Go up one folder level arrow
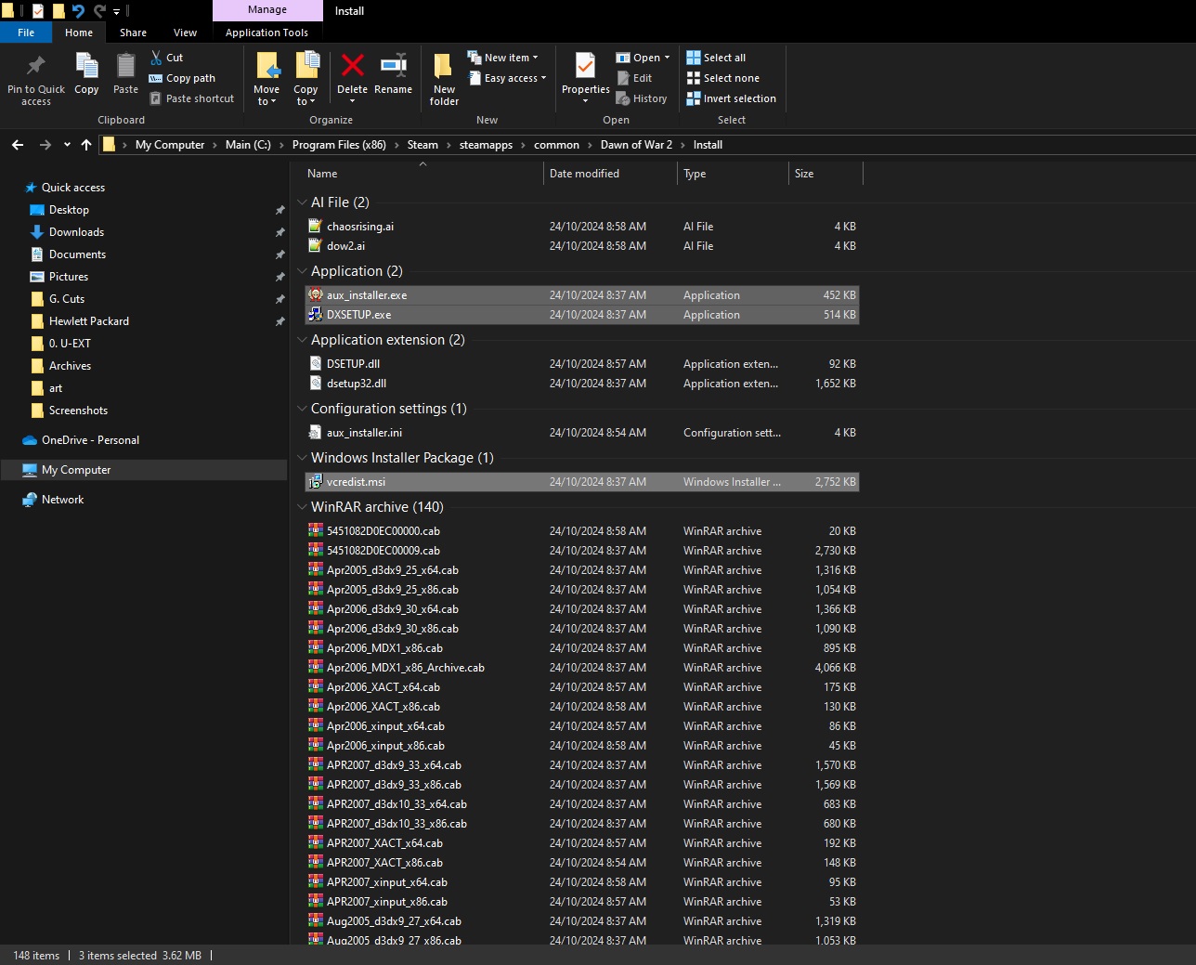The width and height of the screenshot is (1196, 965). [86, 145]
